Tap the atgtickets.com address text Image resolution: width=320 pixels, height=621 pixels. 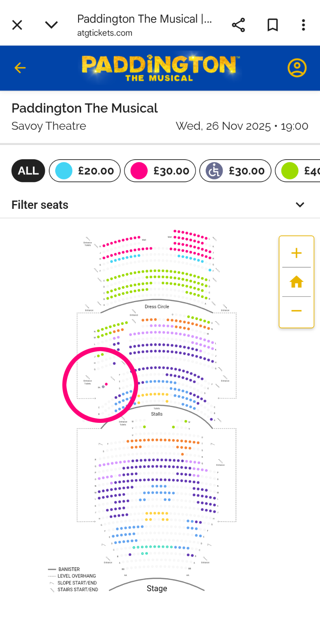point(105,33)
